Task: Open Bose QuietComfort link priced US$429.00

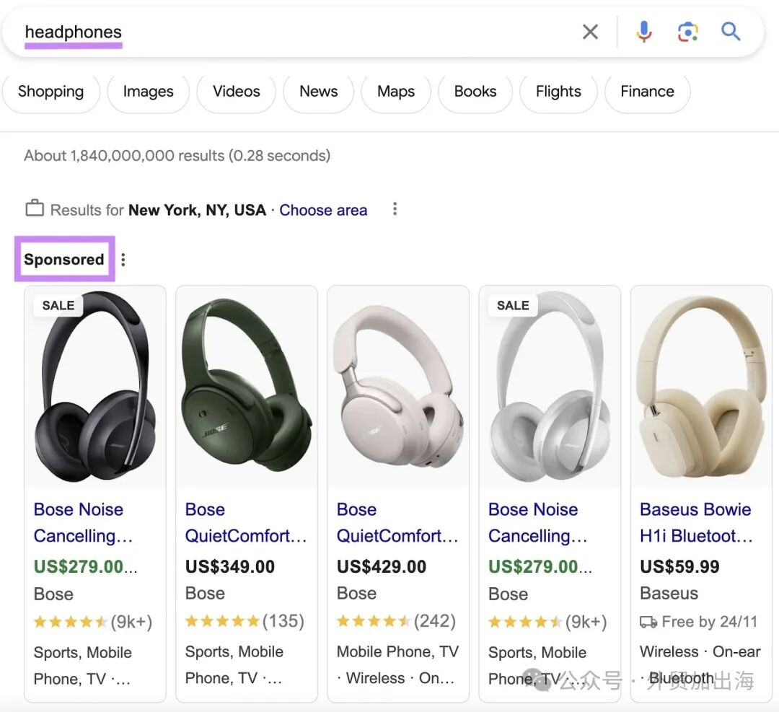Action: 397,523
